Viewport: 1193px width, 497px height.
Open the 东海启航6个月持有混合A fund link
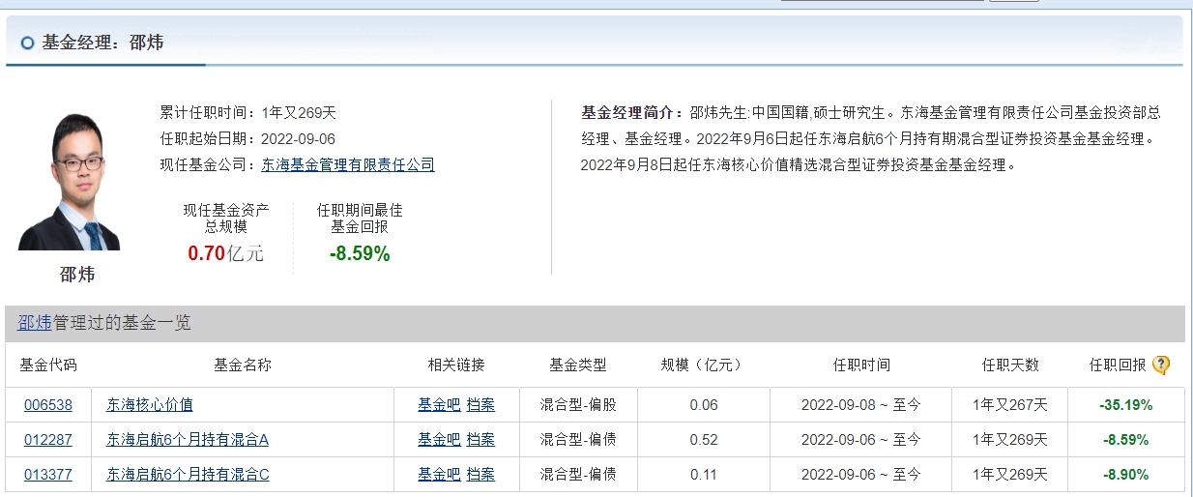pyautogui.click(x=188, y=440)
